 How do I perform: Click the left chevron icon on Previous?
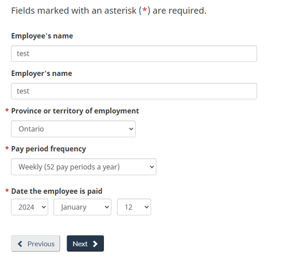(x=20, y=244)
